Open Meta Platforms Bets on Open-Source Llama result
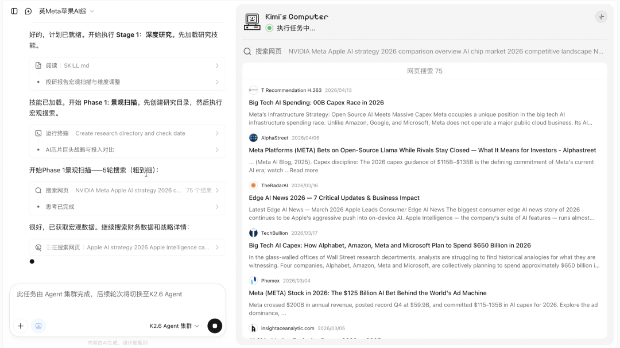620x348 pixels. [x=423, y=150]
